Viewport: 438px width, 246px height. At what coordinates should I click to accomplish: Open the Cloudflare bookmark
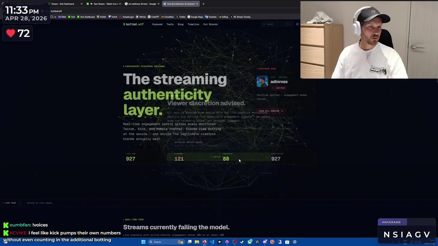[x=168, y=17]
